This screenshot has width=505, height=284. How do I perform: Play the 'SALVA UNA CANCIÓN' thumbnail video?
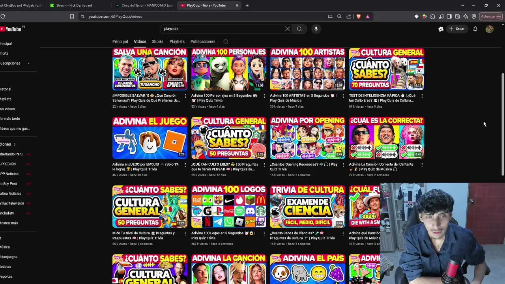(x=150, y=69)
